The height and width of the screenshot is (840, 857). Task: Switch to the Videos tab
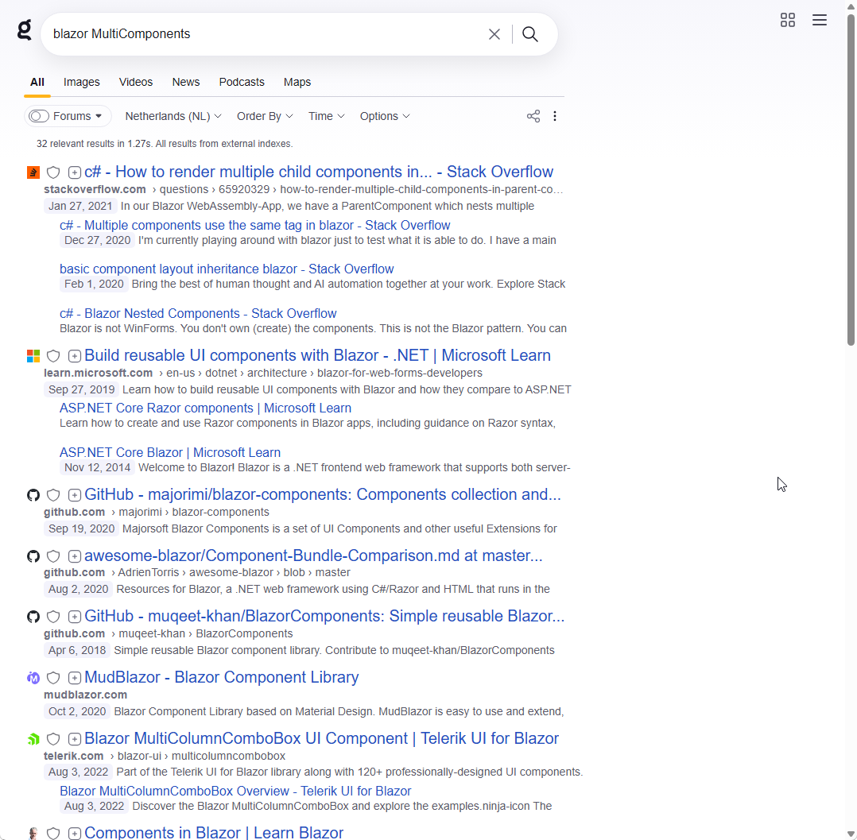tap(135, 82)
